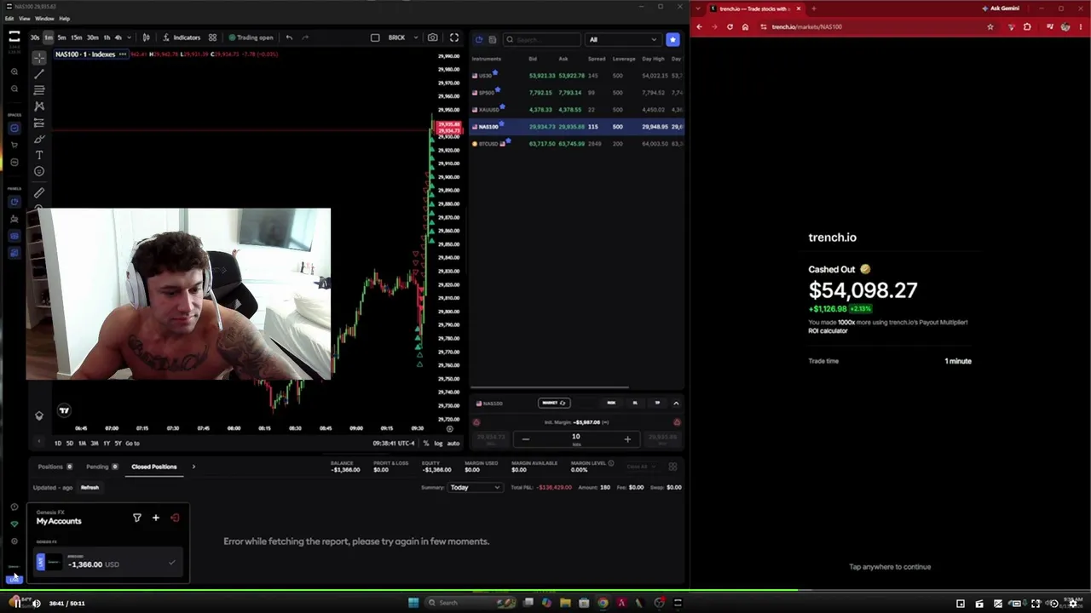Open the Indicators menu

point(181,37)
